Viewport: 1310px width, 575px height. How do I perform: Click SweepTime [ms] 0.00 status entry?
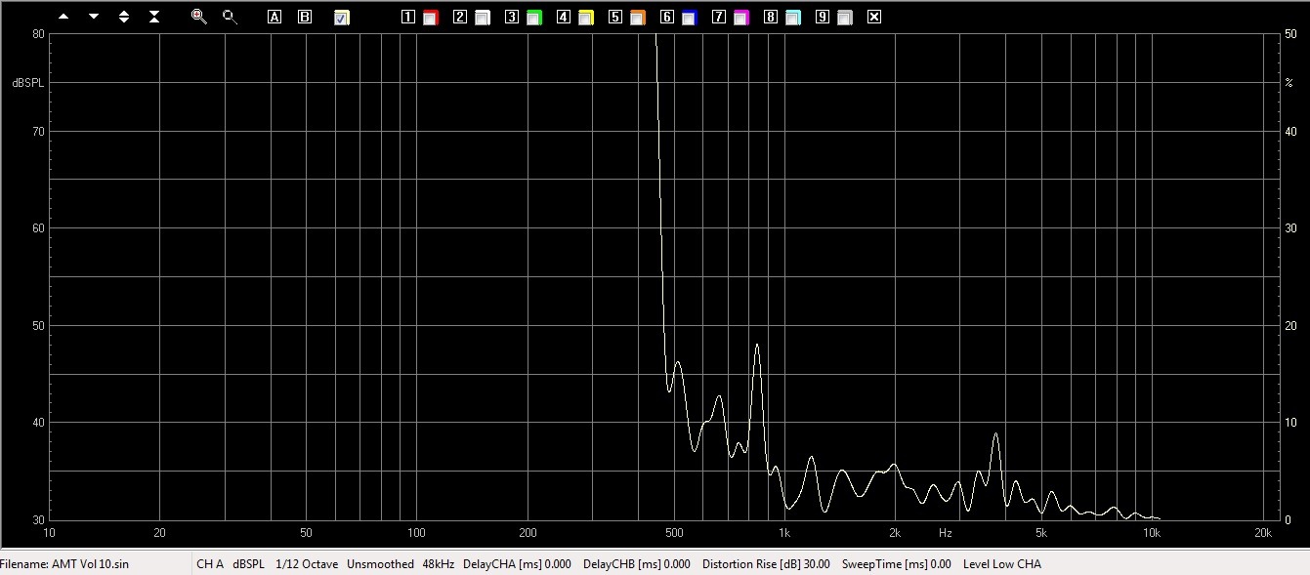[896, 563]
